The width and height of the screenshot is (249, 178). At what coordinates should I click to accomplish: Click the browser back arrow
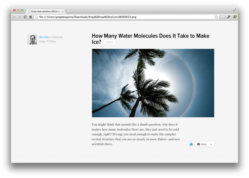14,17
